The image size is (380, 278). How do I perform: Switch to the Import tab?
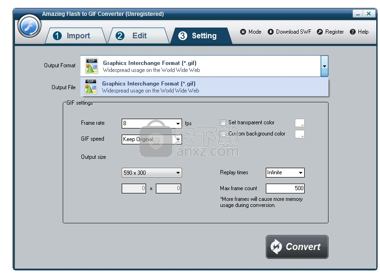(x=76, y=36)
